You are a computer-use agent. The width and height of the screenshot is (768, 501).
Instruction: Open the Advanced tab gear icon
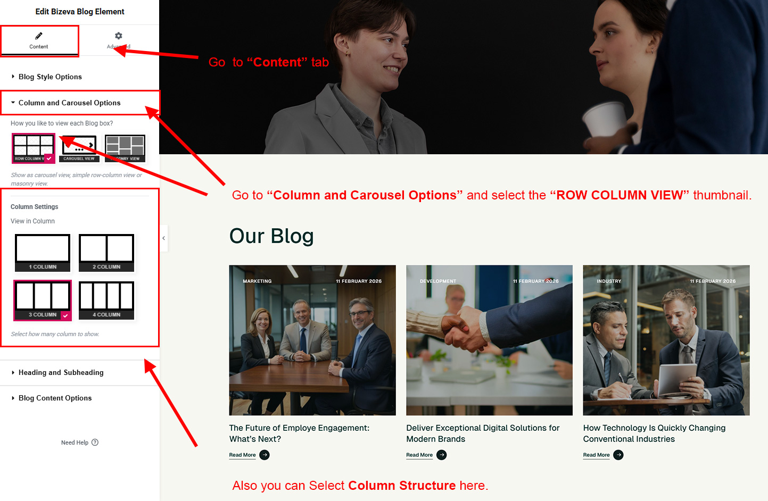tap(119, 36)
